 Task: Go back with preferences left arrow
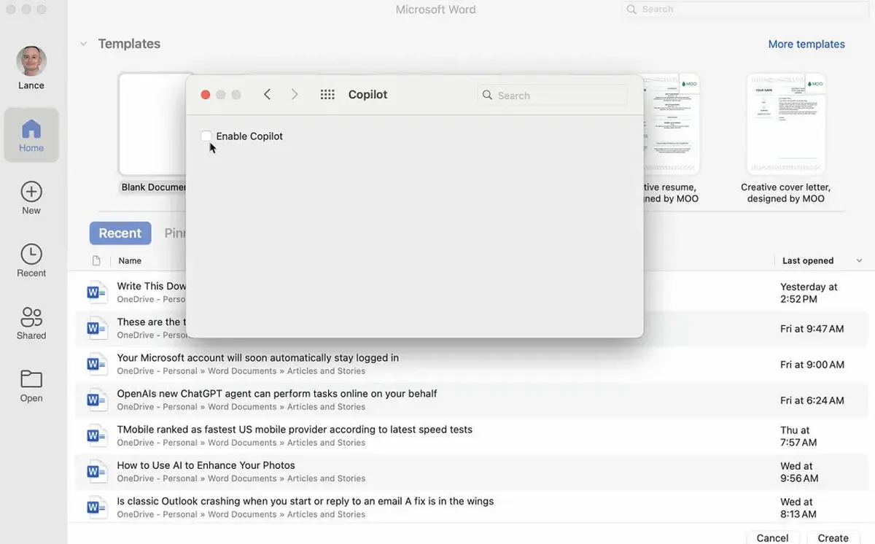(267, 95)
